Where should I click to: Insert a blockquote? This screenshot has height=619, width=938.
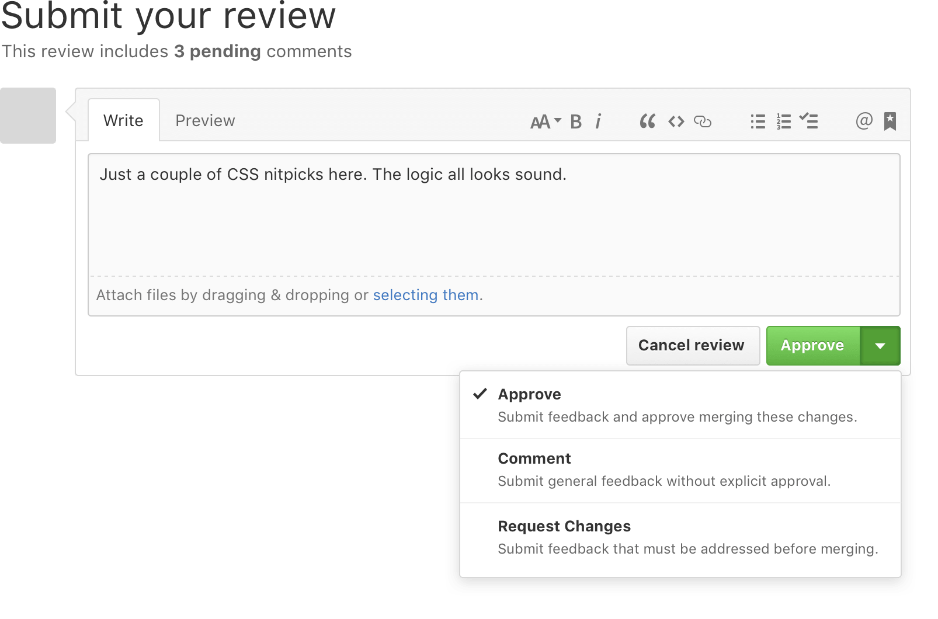click(647, 121)
